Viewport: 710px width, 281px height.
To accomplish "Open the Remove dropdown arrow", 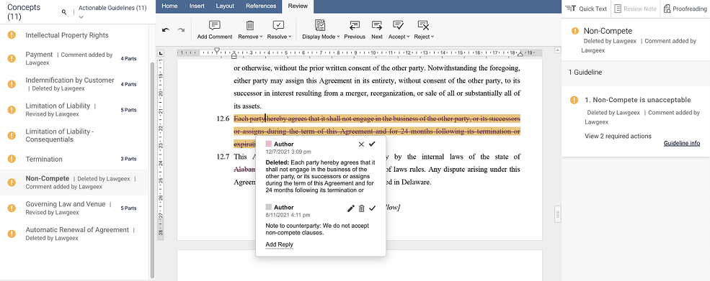I will click(x=262, y=37).
